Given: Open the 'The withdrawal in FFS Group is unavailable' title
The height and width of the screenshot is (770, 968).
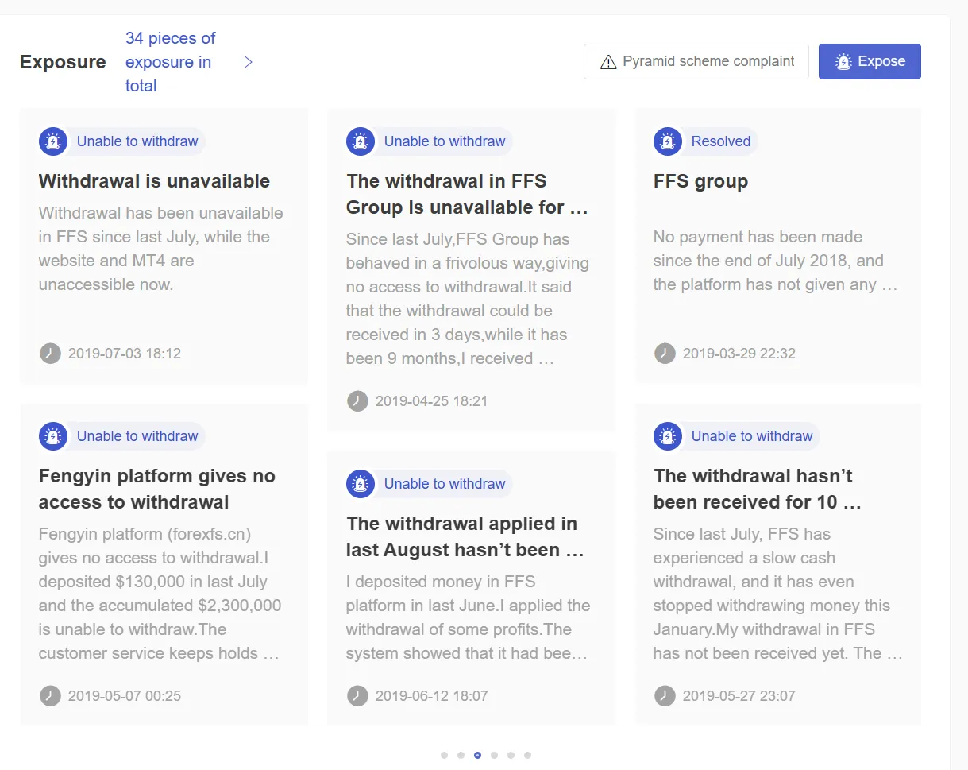Looking at the screenshot, I should pos(467,194).
